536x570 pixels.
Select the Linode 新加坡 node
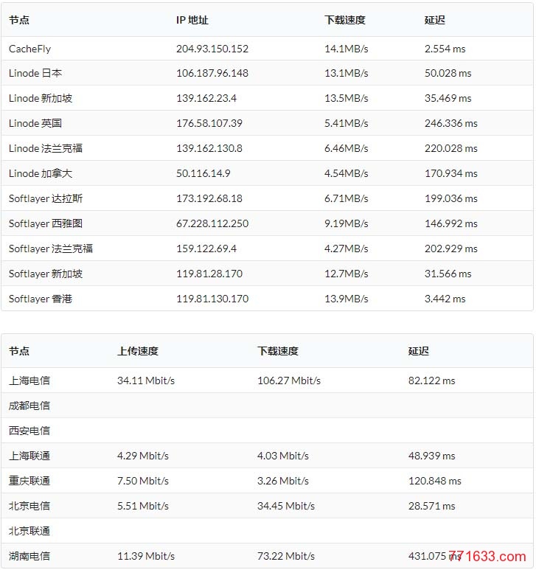pos(41,98)
